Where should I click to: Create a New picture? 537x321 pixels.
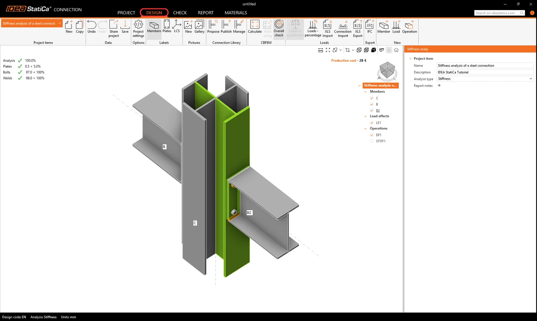(x=188, y=27)
